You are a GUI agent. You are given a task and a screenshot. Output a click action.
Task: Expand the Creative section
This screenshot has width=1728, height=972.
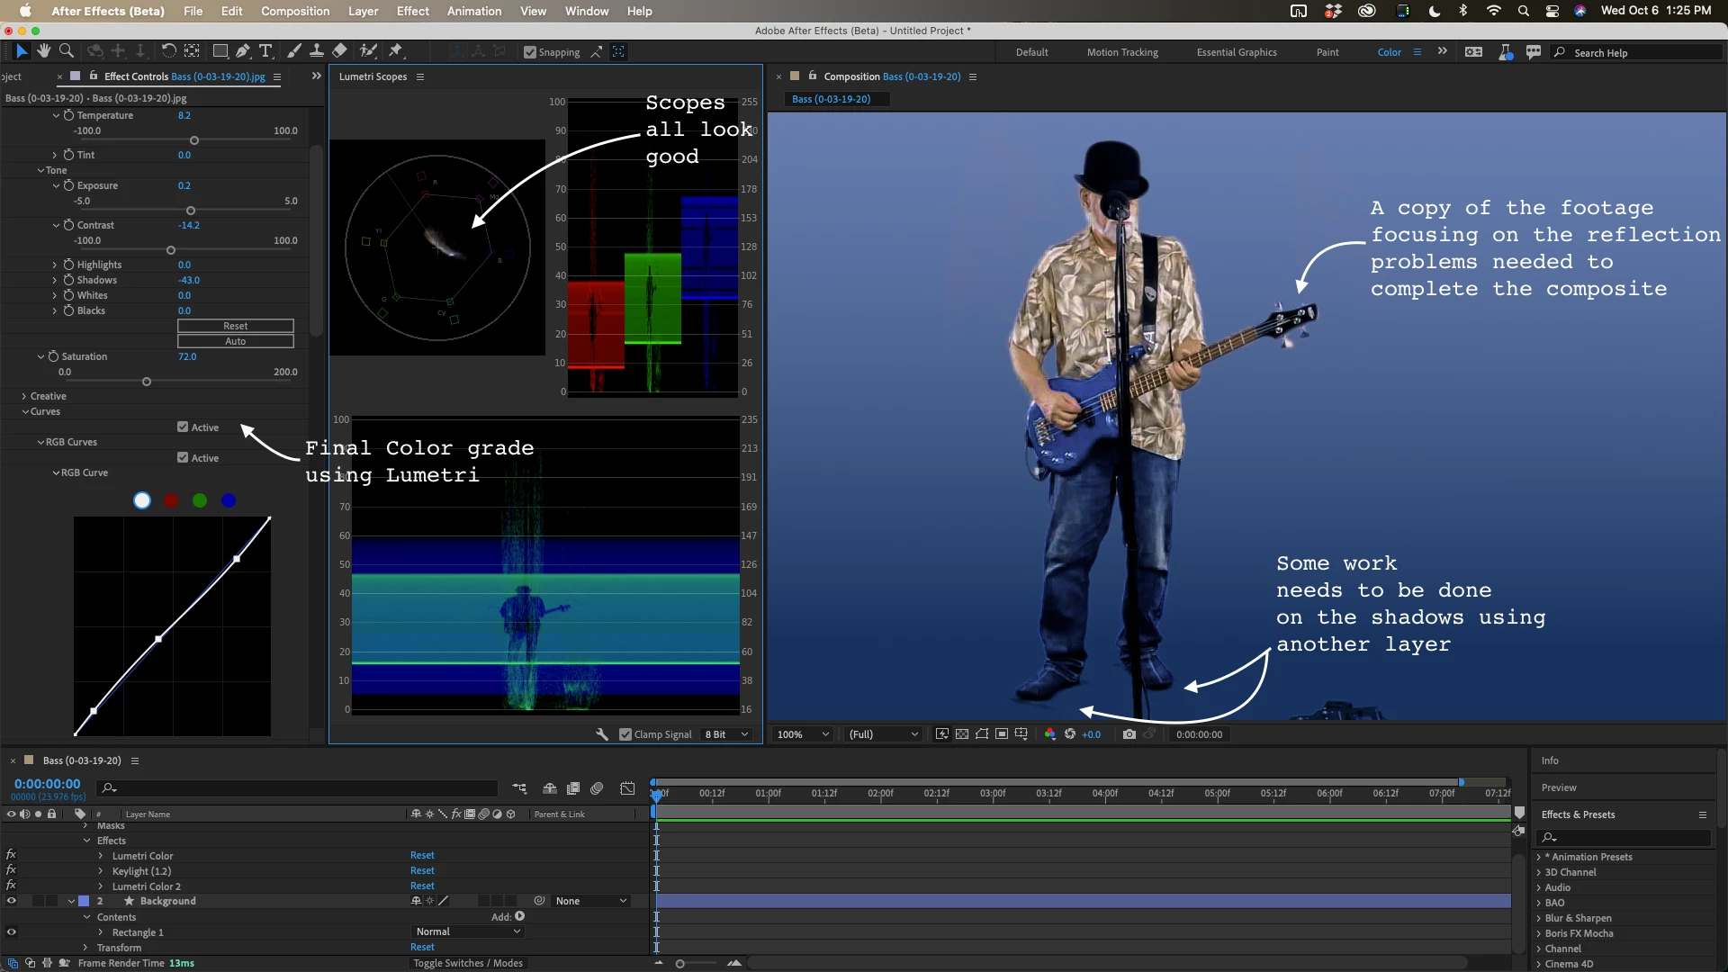tap(24, 396)
